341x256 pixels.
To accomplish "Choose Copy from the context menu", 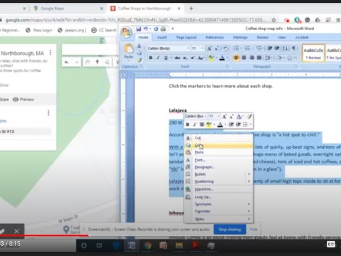I will click(x=218, y=145).
